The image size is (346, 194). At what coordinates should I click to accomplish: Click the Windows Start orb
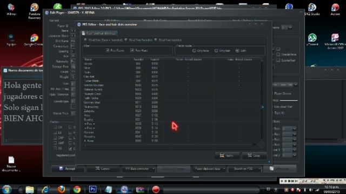[x=6, y=189]
